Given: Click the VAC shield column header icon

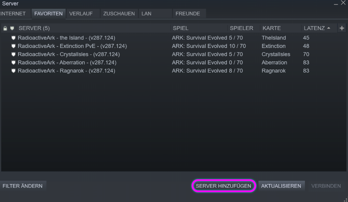Looking at the screenshot, I should [x=12, y=28].
